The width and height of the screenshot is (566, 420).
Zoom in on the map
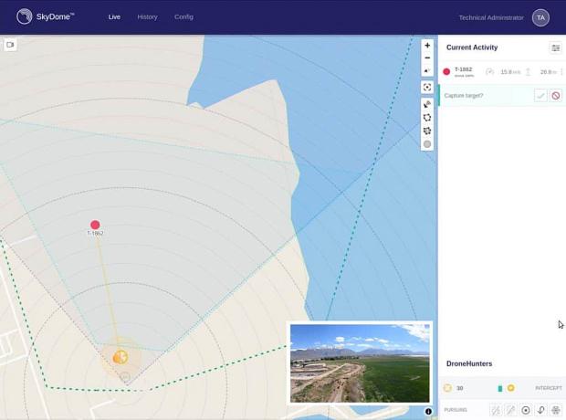(427, 46)
